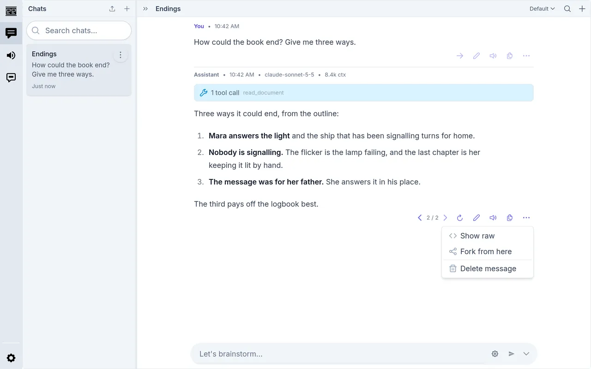Click the plus icon in the top-right corner
Image resolution: width=591 pixels, height=369 pixels.
[582, 9]
